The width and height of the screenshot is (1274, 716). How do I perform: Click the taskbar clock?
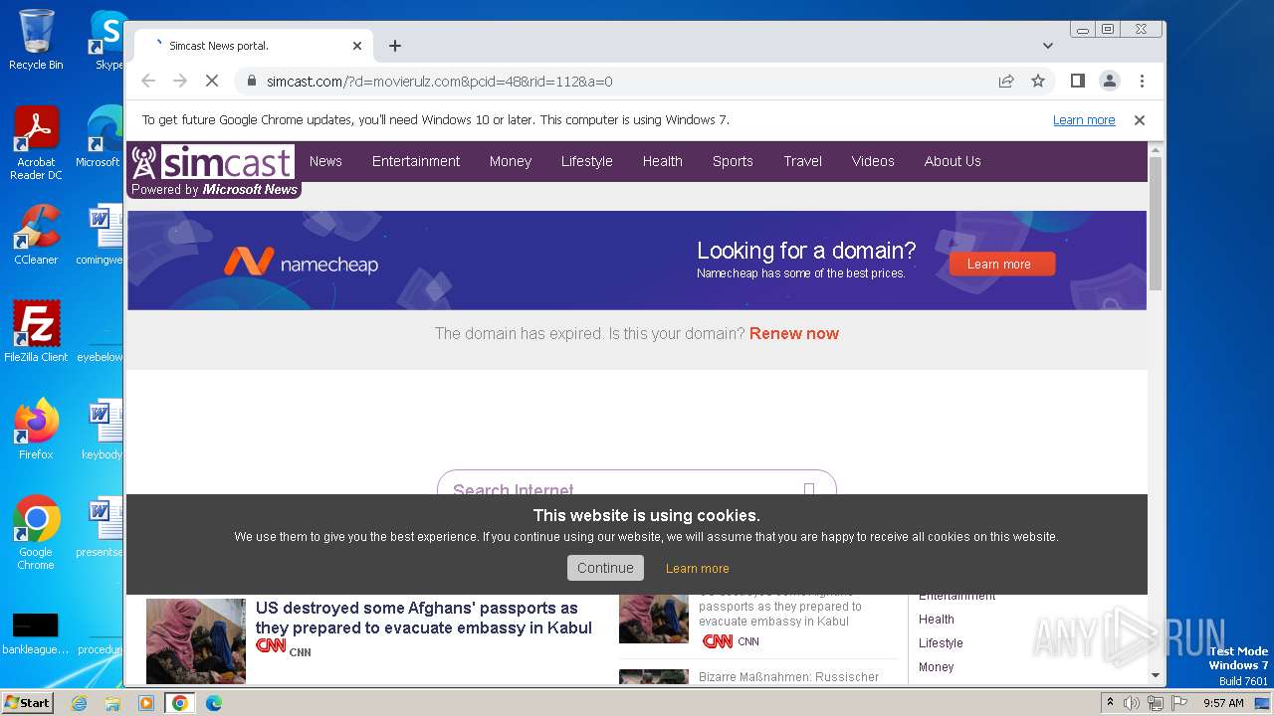coord(1223,703)
